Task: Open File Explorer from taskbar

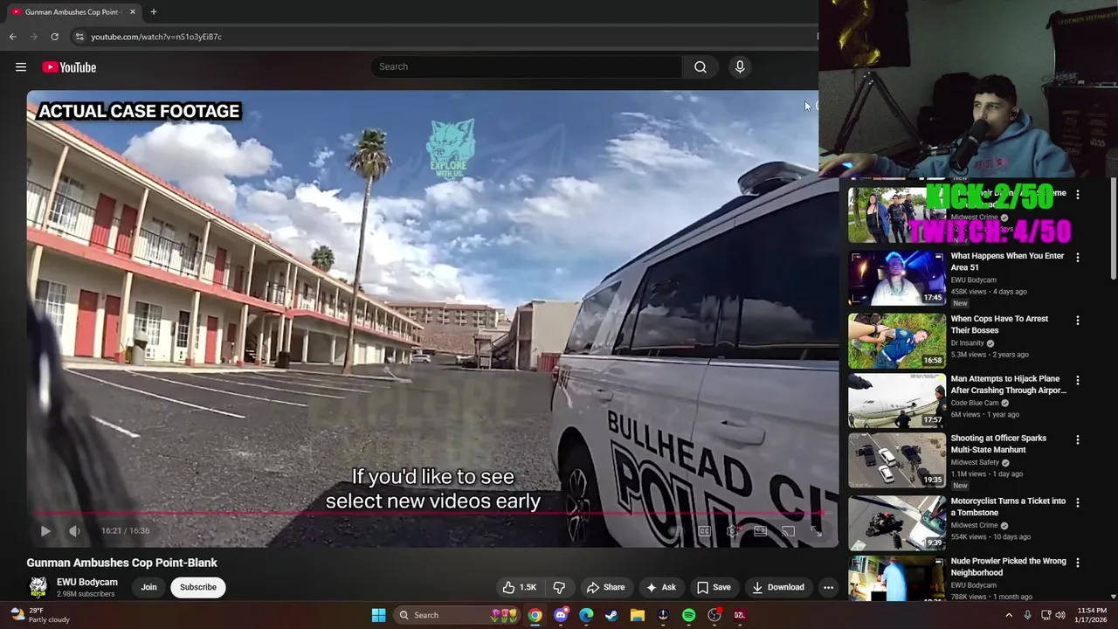Action: [638, 615]
